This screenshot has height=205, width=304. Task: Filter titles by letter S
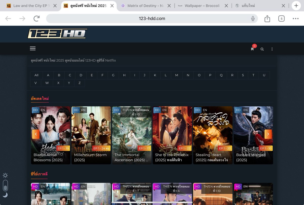tap(243, 75)
